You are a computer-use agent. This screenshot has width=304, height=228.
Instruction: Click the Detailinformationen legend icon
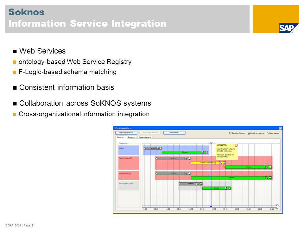click(x=249, y=133)
